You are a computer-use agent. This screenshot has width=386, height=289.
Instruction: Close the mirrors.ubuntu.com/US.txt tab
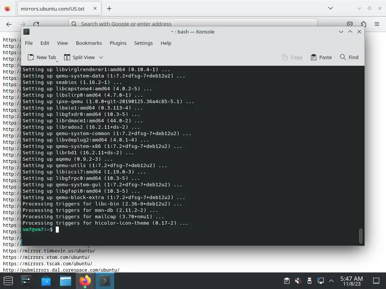(x=95, y=8)
